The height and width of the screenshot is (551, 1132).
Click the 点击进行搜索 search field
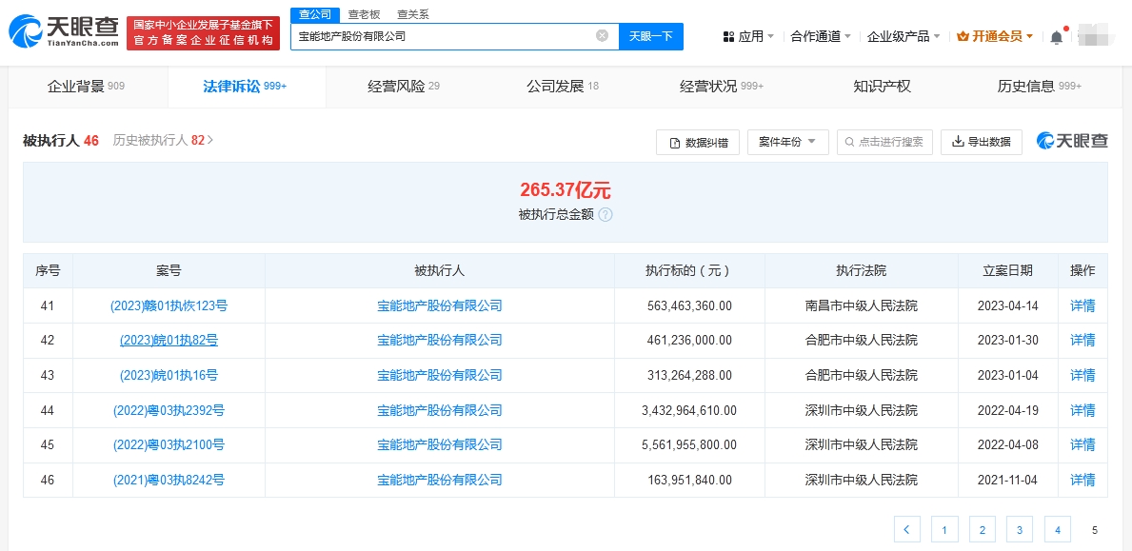tap(884, 143)
